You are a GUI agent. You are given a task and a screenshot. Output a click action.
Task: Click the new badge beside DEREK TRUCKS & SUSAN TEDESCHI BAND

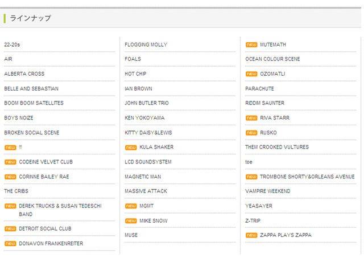click(x=10, y=206)
